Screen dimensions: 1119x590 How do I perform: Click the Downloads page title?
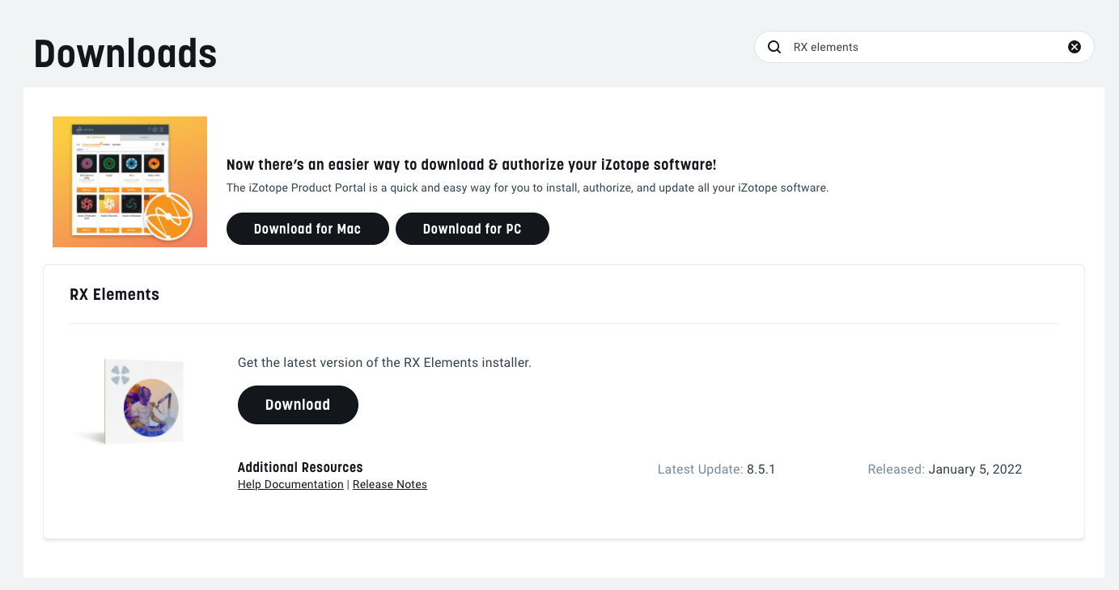(125, 53)
